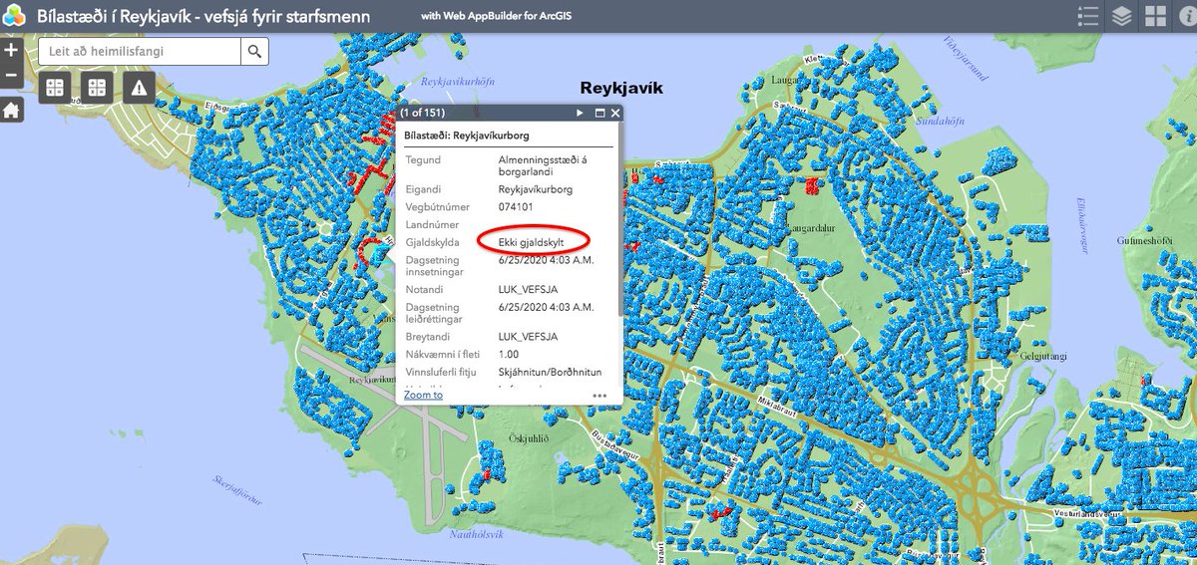Open the calculator widget beside the zoom buttons

click(x=55, y=88)
